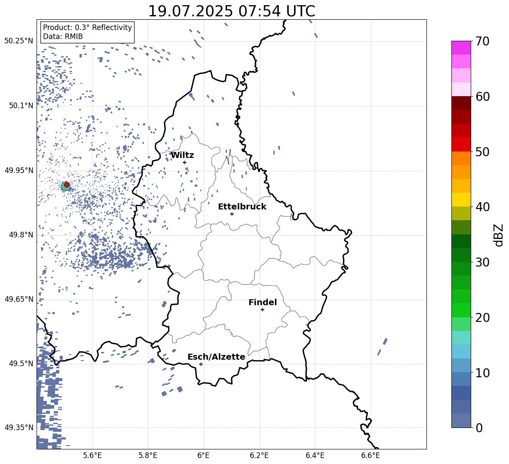509x464 pixels.
Task: Click the 6.6°E longitude label
Action: [x=371, y=455]
